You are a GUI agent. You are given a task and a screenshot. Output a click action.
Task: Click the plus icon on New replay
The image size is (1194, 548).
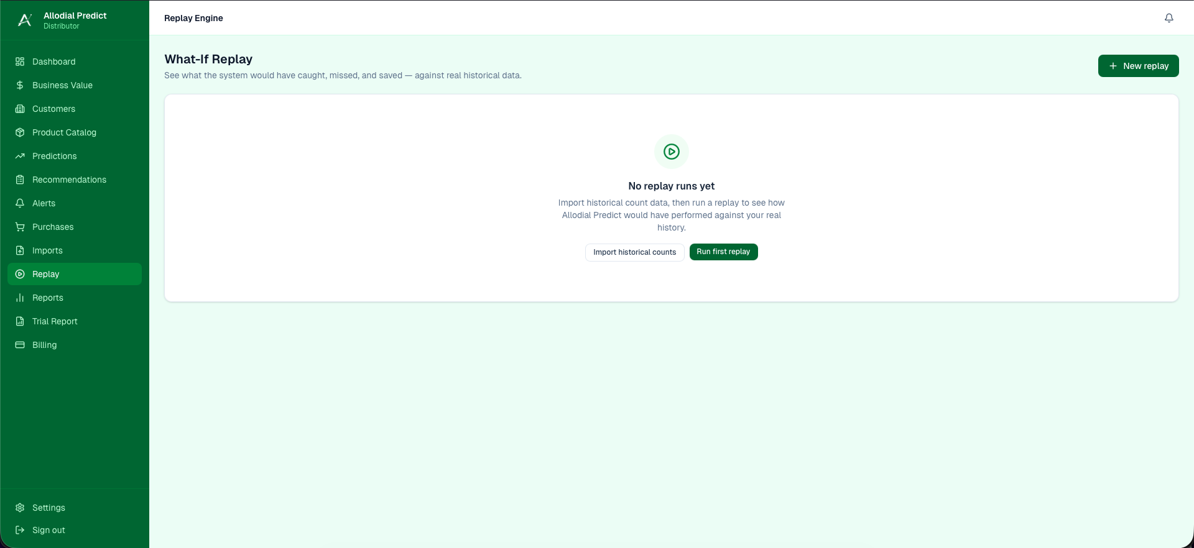tap(1113, 66)
